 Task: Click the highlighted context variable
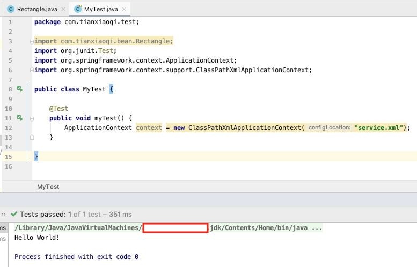click(149, 128)
